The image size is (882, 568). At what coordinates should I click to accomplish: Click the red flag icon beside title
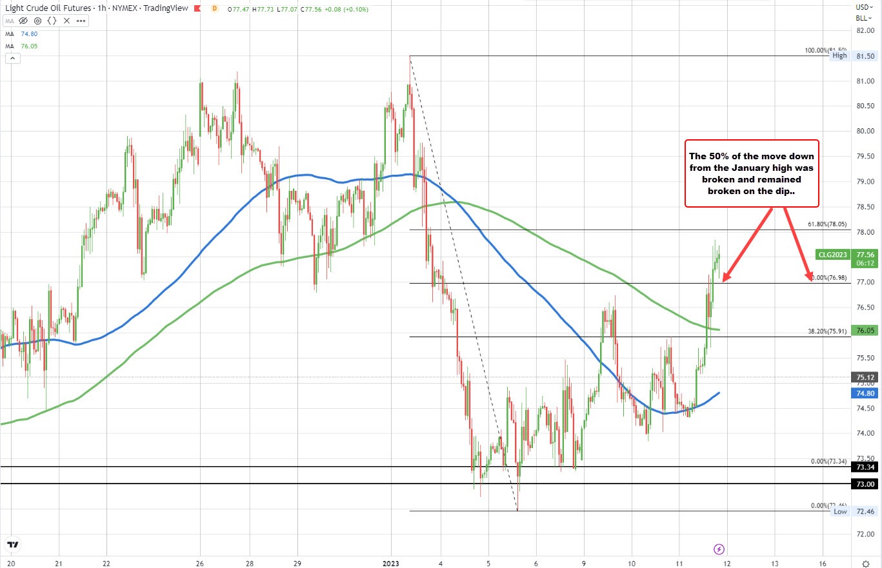coord(197,8)
